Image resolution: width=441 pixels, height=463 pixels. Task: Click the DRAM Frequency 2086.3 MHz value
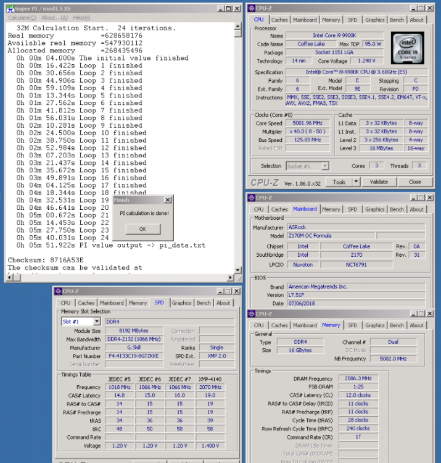pos(358,378)
